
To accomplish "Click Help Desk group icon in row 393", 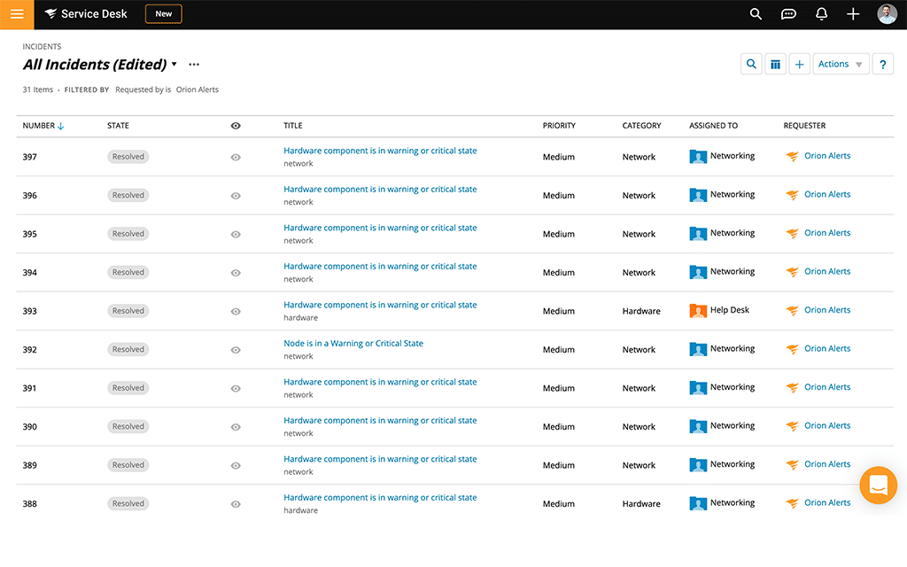I will (698, 311).
